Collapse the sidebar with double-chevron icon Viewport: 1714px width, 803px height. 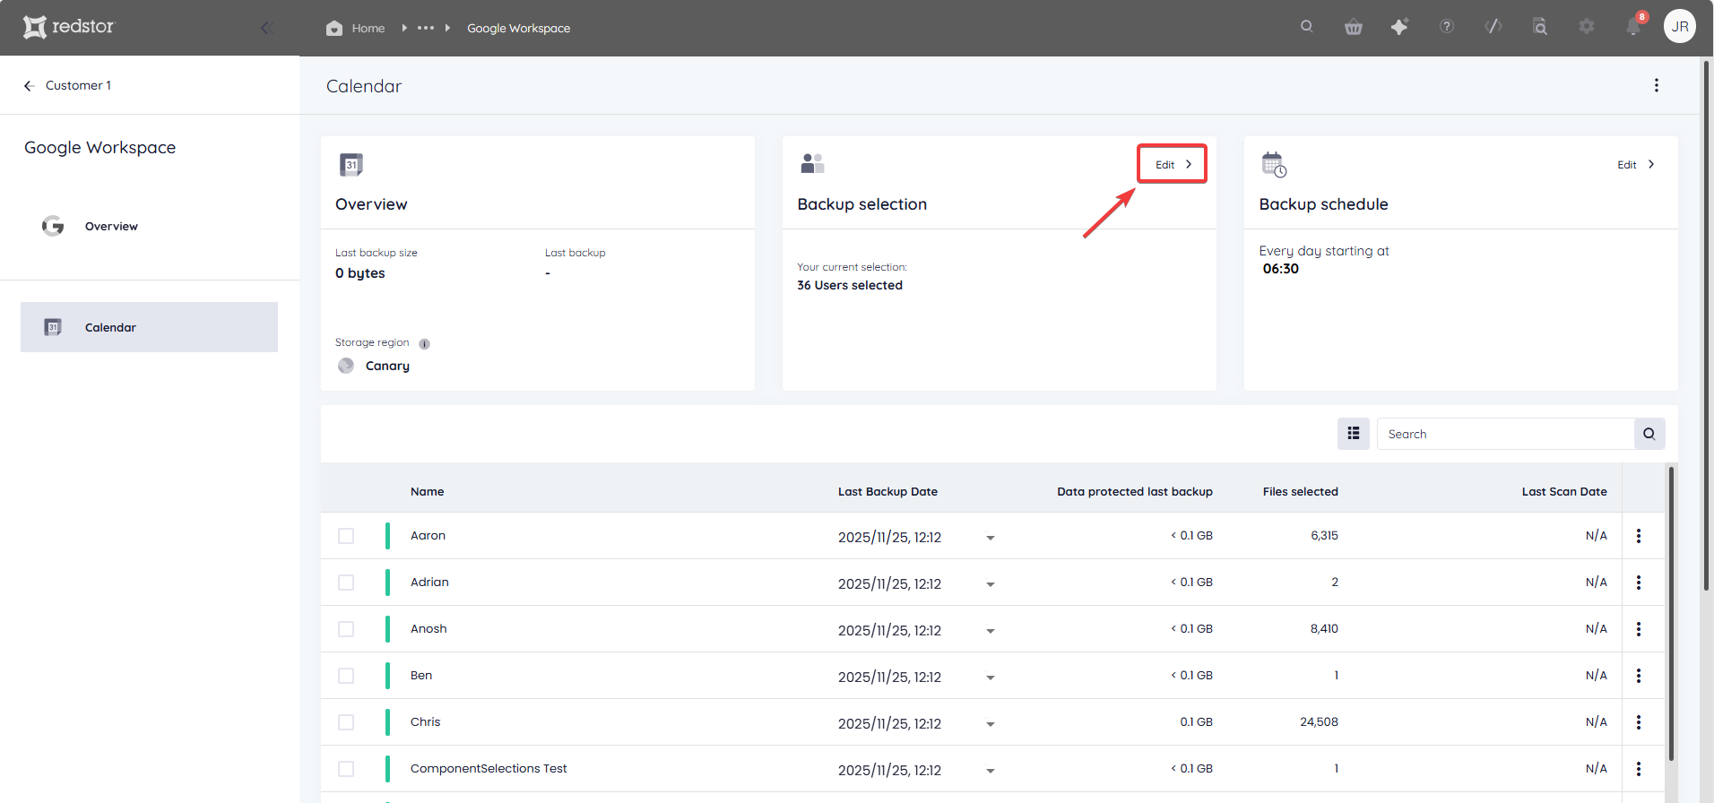tap(266, 28)
